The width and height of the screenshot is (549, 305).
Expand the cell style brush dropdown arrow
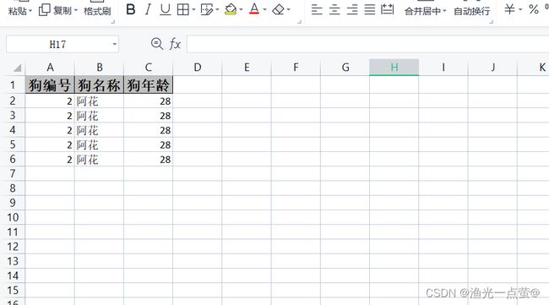(217, 9)
